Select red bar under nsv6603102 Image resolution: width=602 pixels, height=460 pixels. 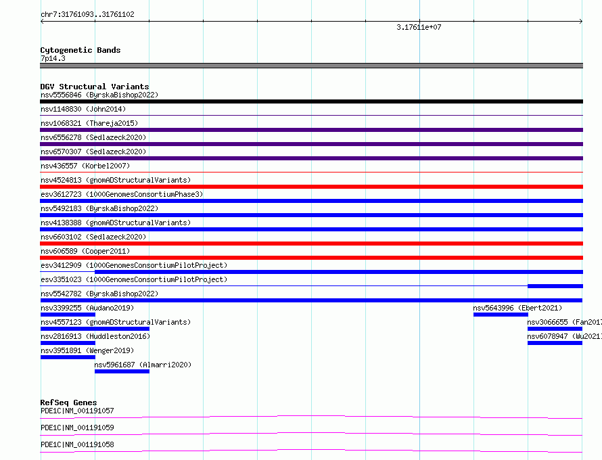[x=311, y=244]
